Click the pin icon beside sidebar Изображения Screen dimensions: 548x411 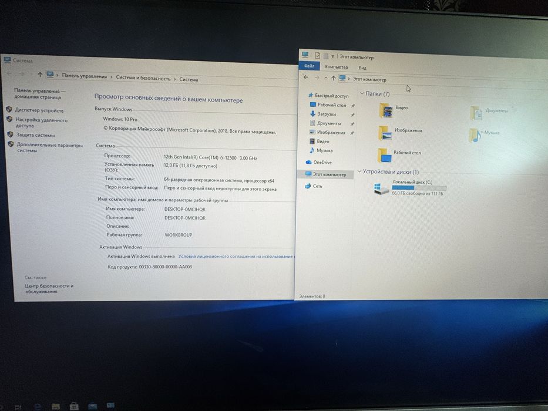click(352, 133)
